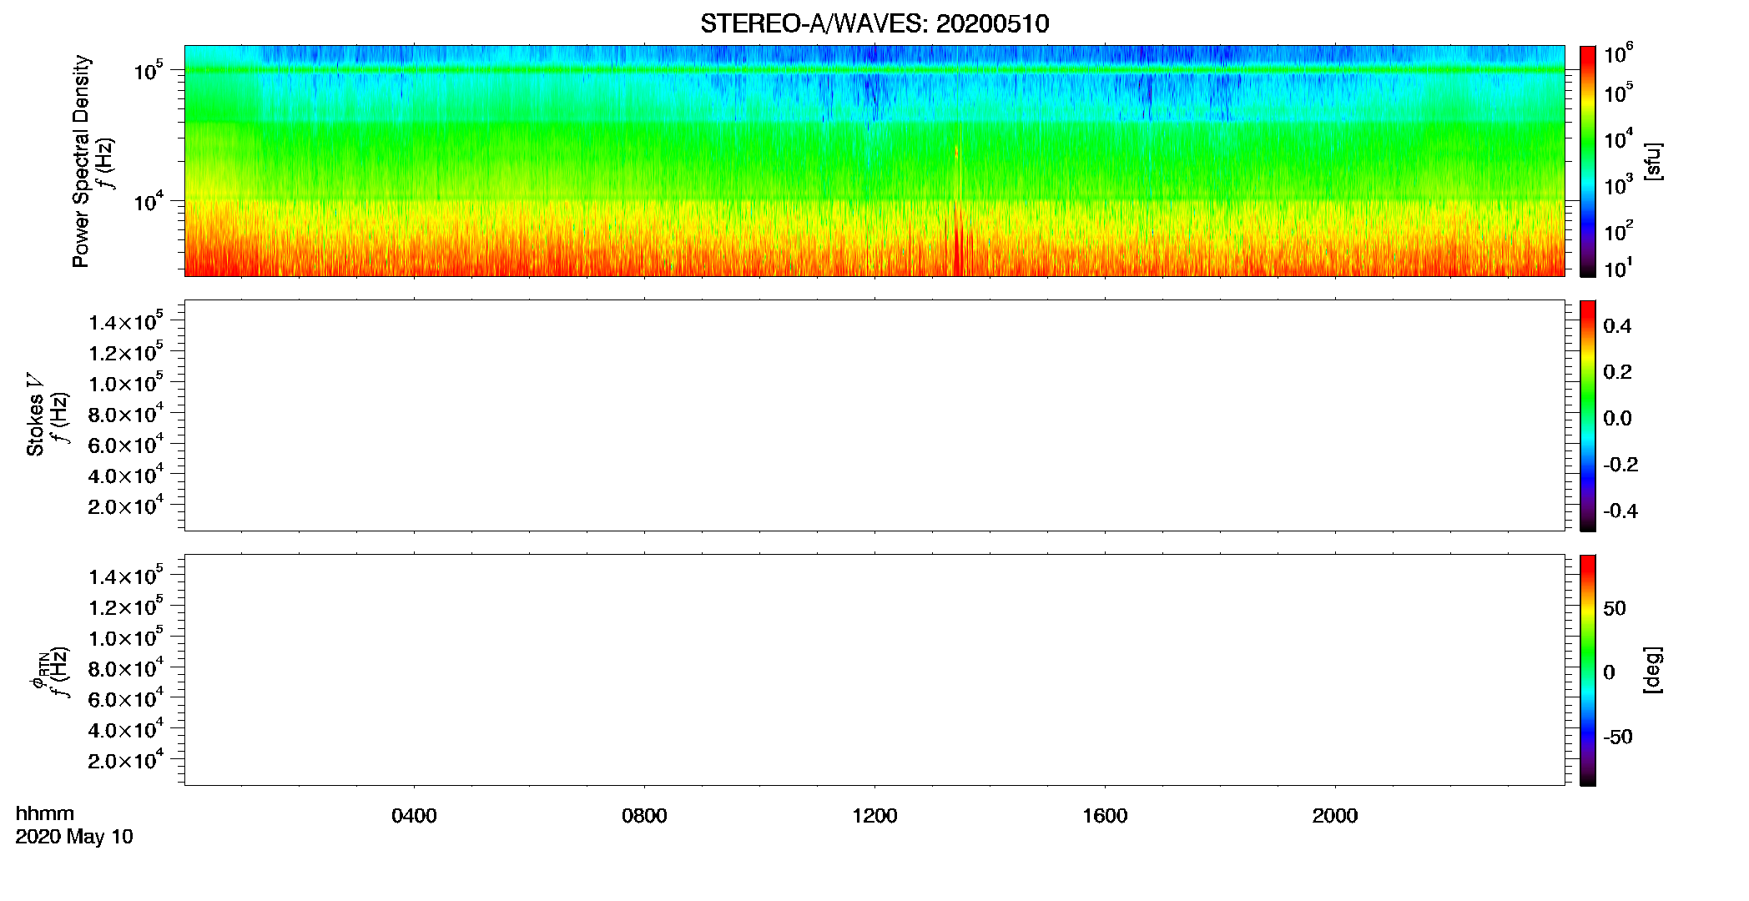Click the 0800 time axis label
This screenshot has width=1749, height=901.
644,816
